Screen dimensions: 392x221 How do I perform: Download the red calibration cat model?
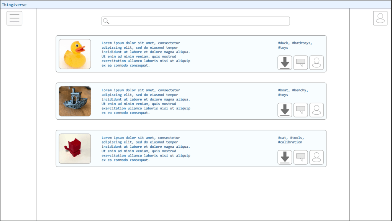(285, 157)
